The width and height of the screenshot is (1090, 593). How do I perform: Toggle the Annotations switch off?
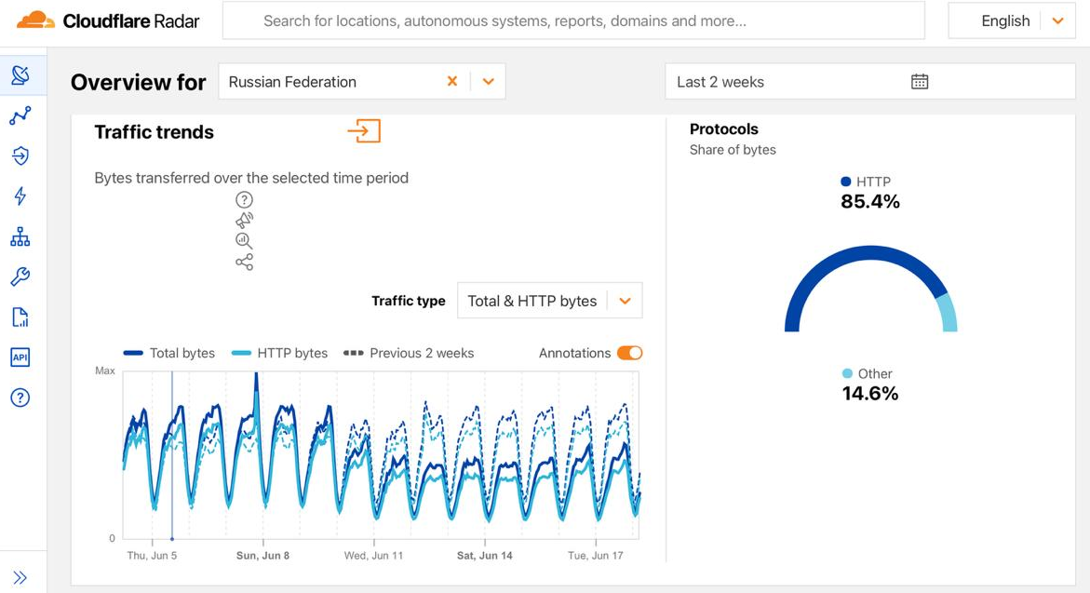pyautogui.click(x=629, y=353)
